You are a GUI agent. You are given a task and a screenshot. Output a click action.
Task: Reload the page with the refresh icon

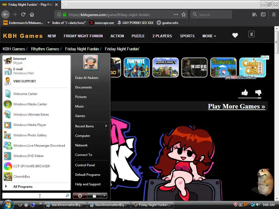(x=23, y=15)
